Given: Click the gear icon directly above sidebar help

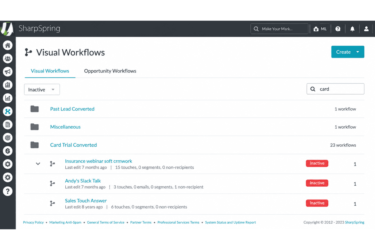Looking at the screenshot, I should (8, 177).
